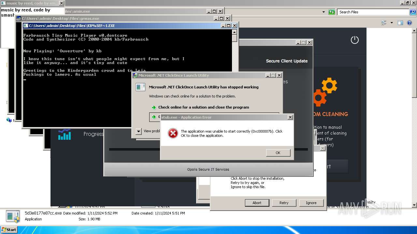Click the 'Date created: 1/11/2024 5:51 PM' text
The width and height of the screenshot is (417, 234).
(x=158, y=213)
